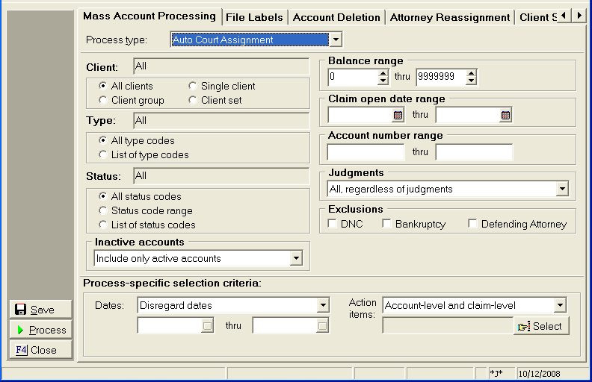This screenshot has height=382, width=592.
Task: Enable the DNC exclusion checkbox
Action: pos(333,224)
